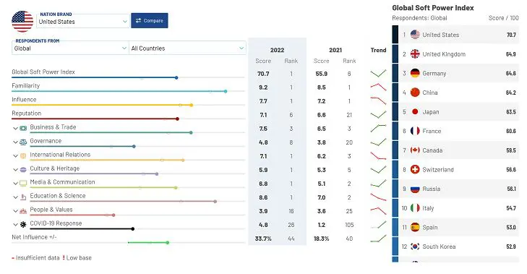Click the People & Values icon
This screenshot has height=274, width=527.
pyautogui.click(x=23, y=211)
